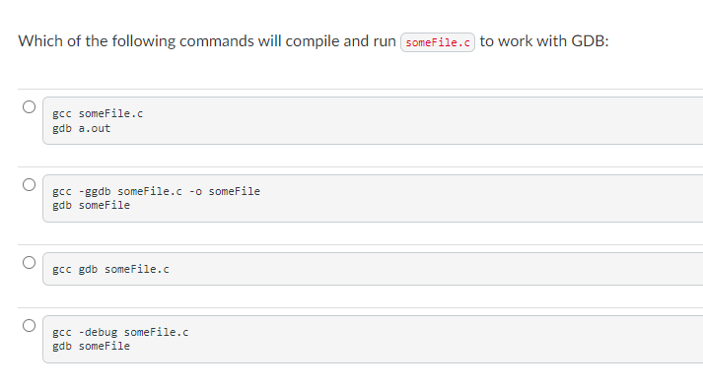703x392 pixels.
Task: Click the a.out filename in first answer
Action: (x=95, y=129)
